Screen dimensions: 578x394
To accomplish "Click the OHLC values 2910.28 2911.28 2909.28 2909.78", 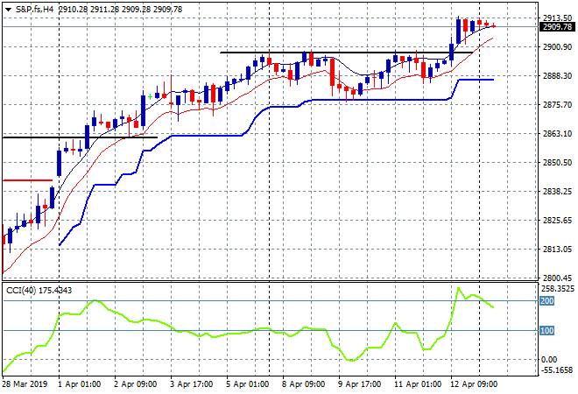I will (121, 10).
